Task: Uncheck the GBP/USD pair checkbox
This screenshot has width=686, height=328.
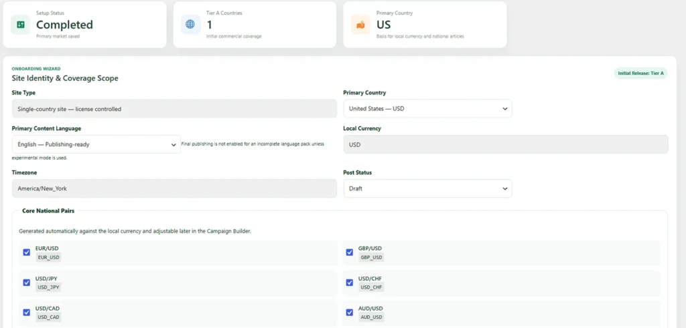Action: coord(349,252)
